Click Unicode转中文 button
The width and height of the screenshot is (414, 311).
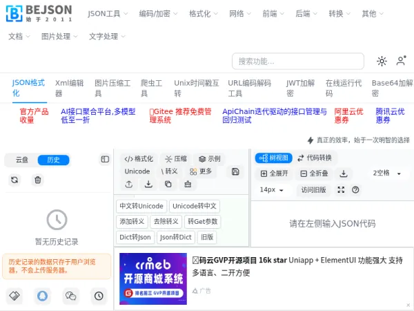coord(195,206)
